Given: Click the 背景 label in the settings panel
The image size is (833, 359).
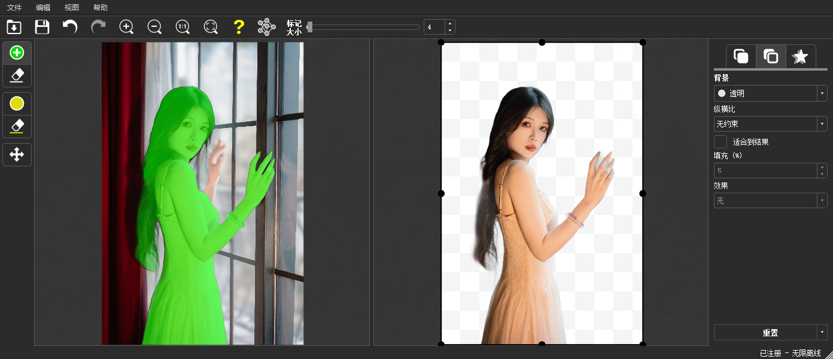Looking at the screenshot, I should (x=721, y=78).
